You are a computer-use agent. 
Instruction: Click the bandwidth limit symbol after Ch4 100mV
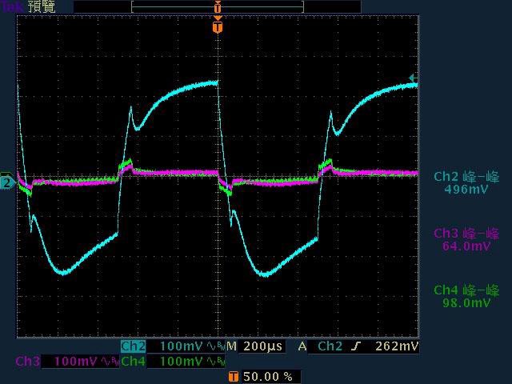click(x=214, y=362)
